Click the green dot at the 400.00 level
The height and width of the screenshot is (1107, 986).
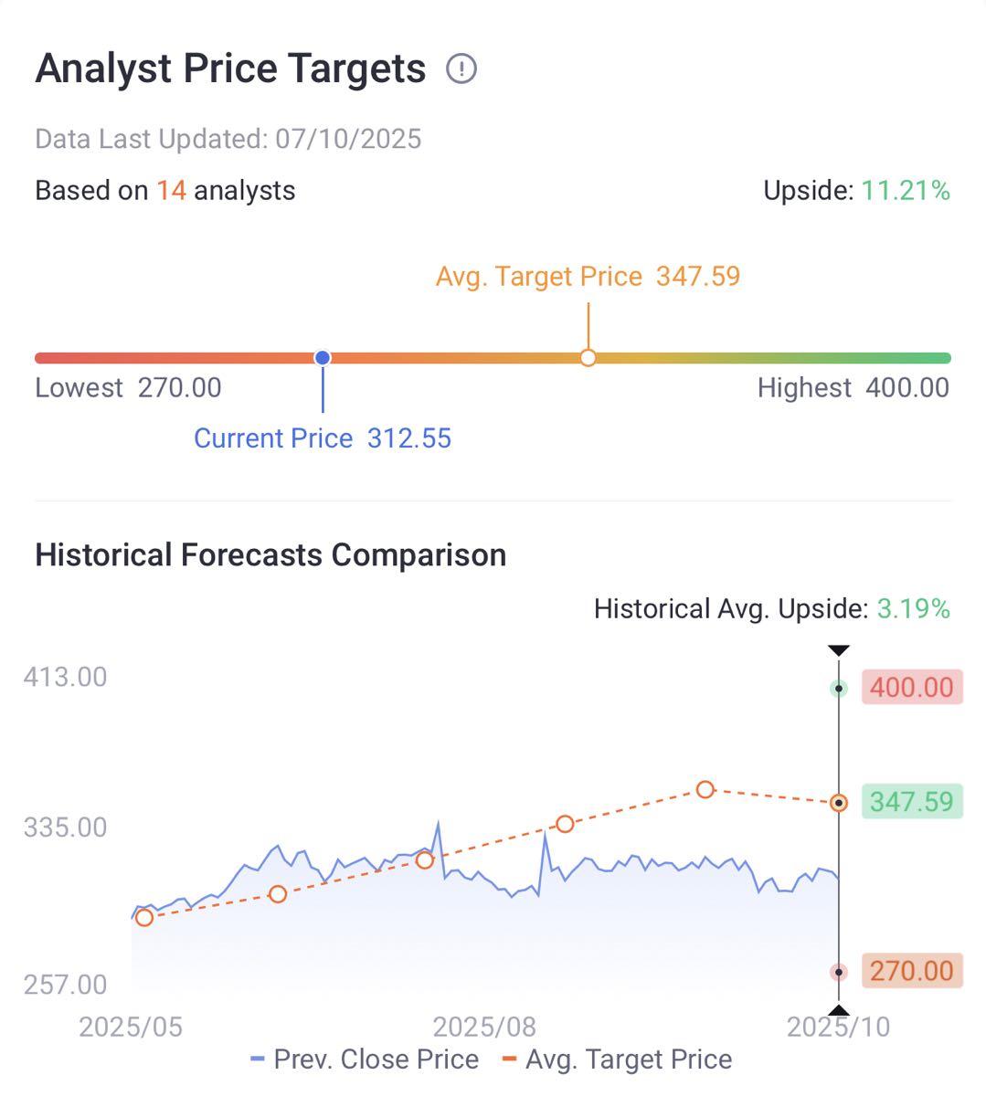(x=839, y=689)
